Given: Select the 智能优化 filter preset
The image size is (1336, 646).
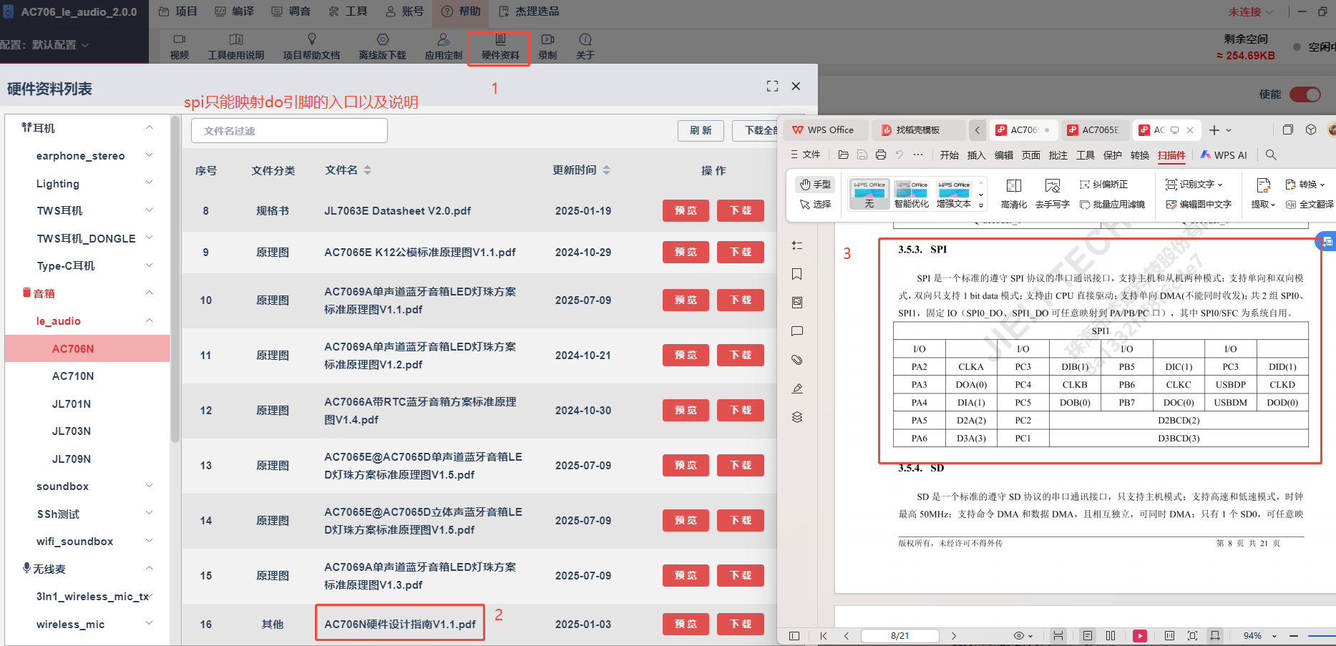Looking at the screenshot, I should click(912, 194).
